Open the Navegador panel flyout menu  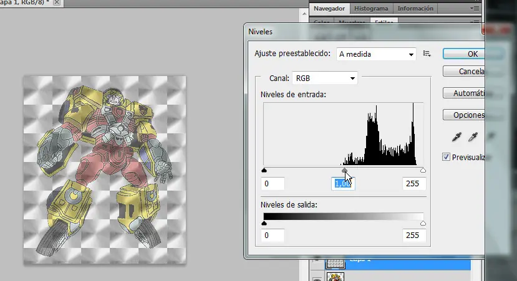coord(475,8)
